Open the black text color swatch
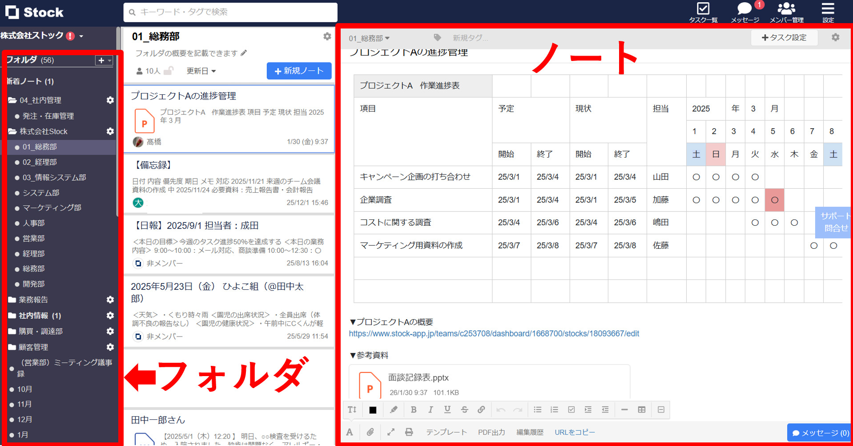The image size is (853, 446). 373,410
